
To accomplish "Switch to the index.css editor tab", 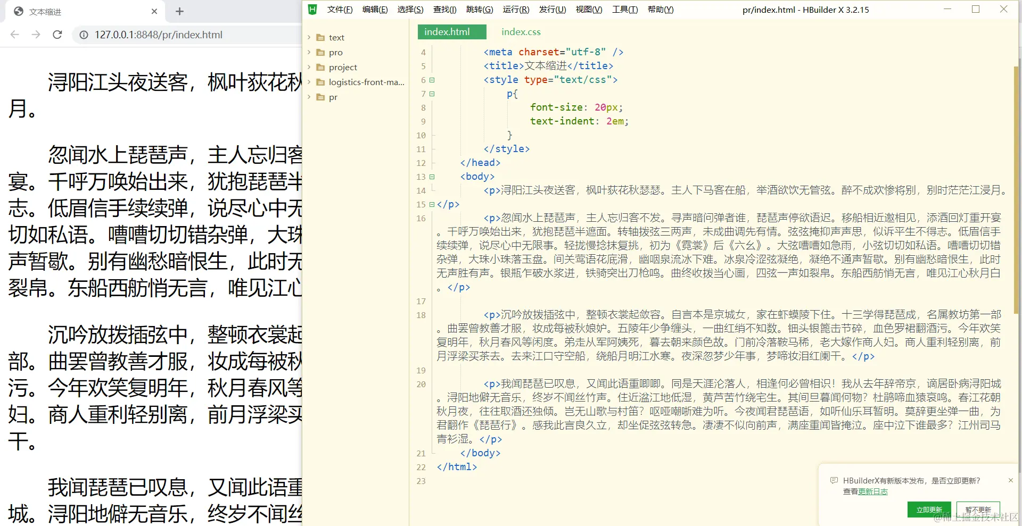I will coord(521,32).
